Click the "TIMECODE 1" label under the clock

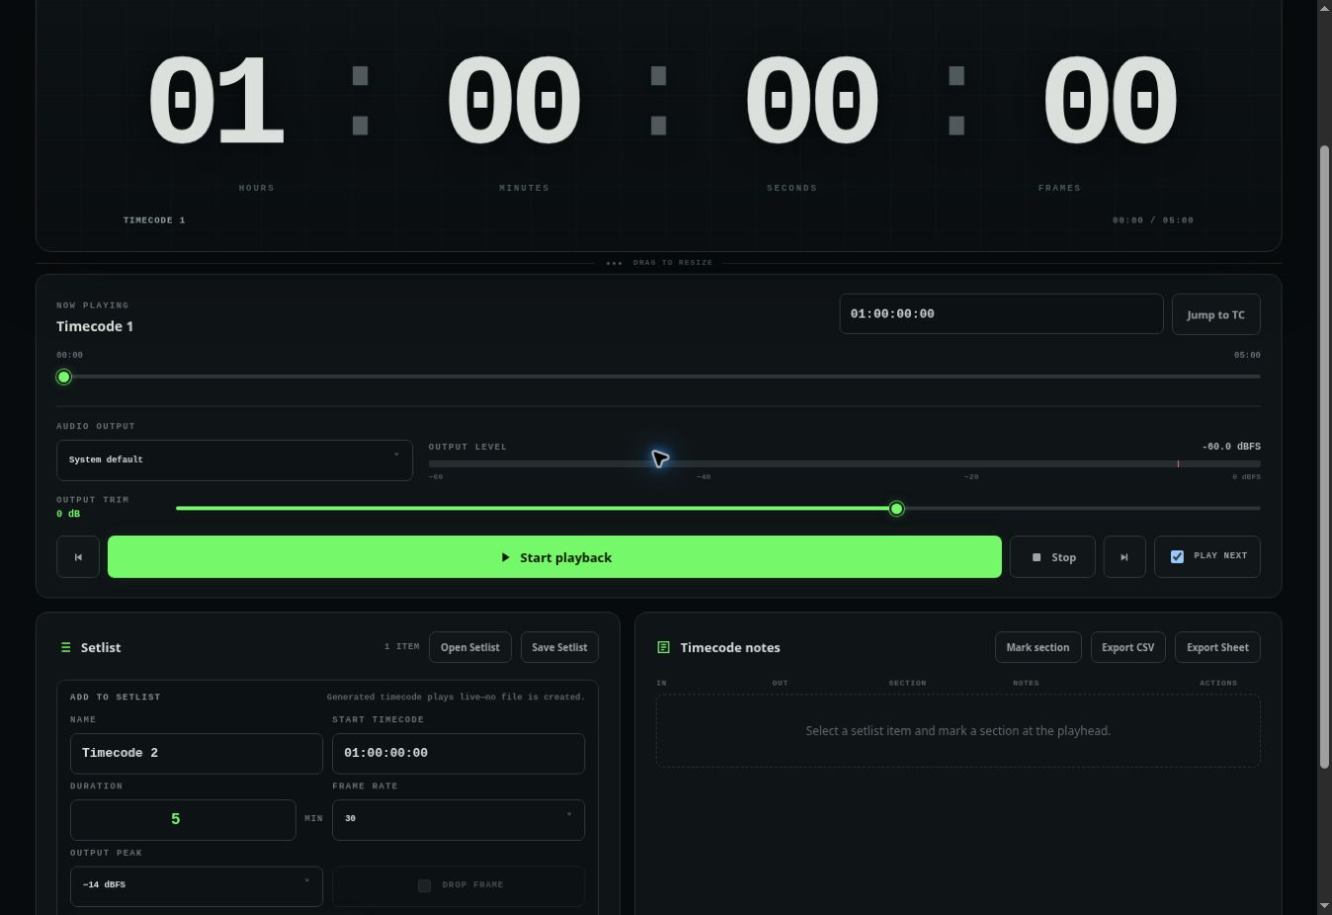(x=154, y=220)
